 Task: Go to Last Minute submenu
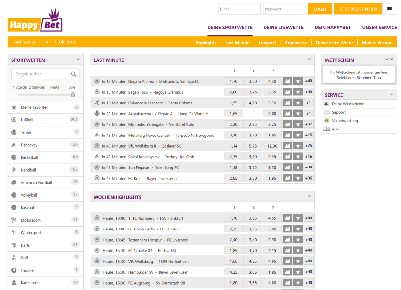pos(237,43)
